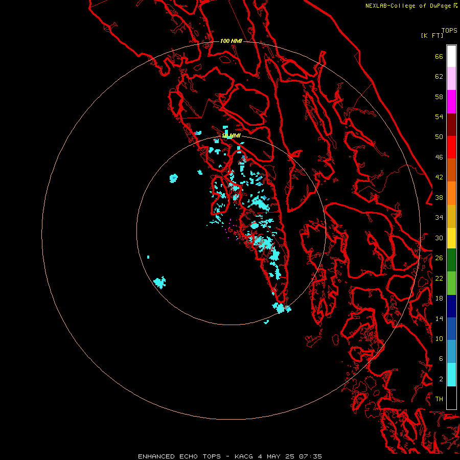The height and width of the screenshot is (460, 460).
Task: Select the 26 scale label
Action: [x=439, y=258]
